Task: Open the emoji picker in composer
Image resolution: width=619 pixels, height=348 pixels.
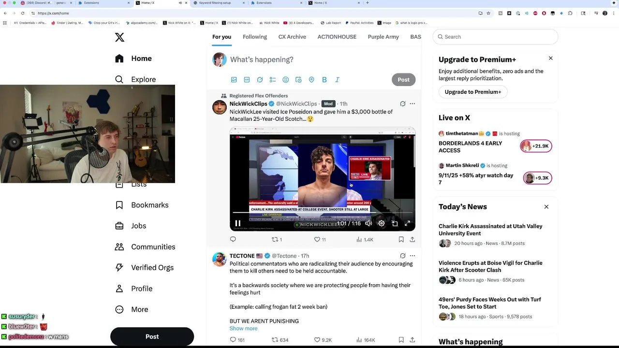Action: click(x=285, y=80)
